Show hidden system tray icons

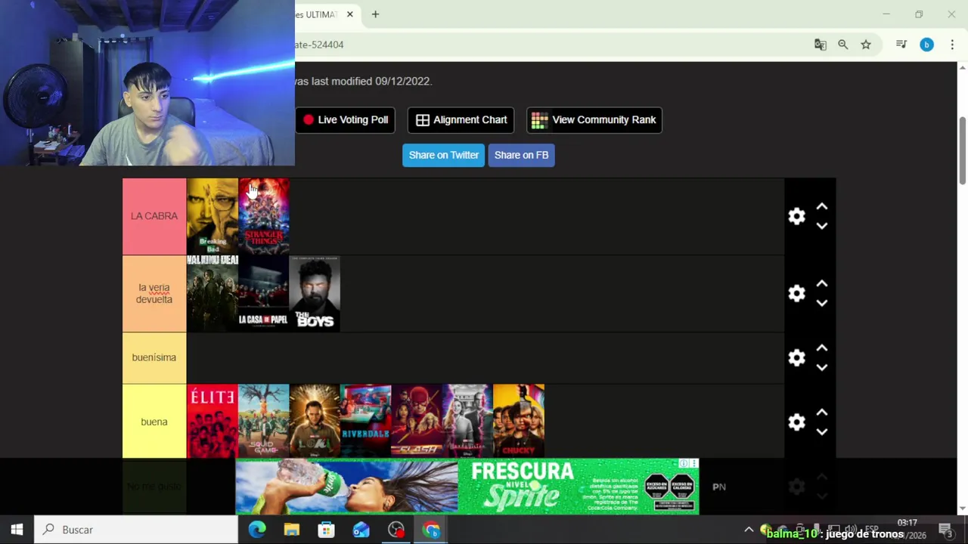coord(749,530)
